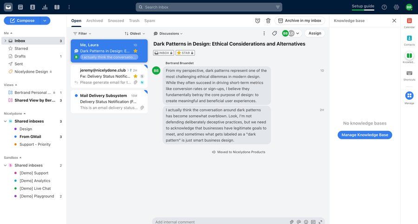
Task: Collapse Sandbox Shared inboxes
Action: coord(5,165)
